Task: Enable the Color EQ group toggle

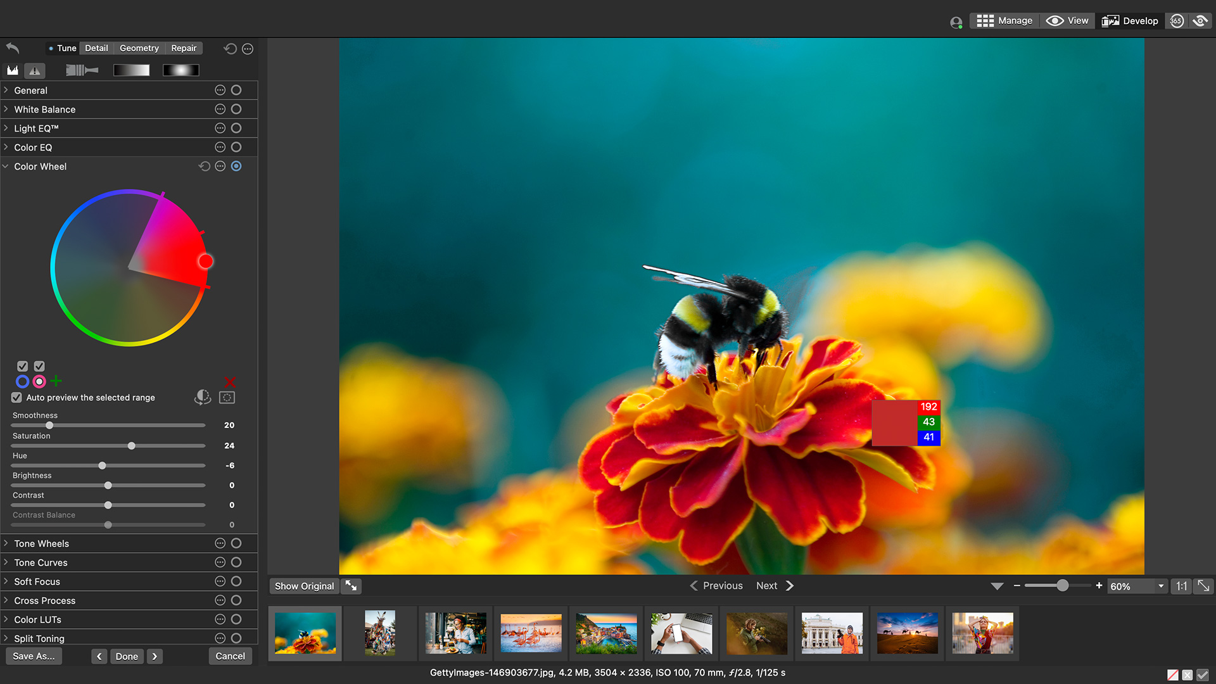Action: [x=236, y=147]
